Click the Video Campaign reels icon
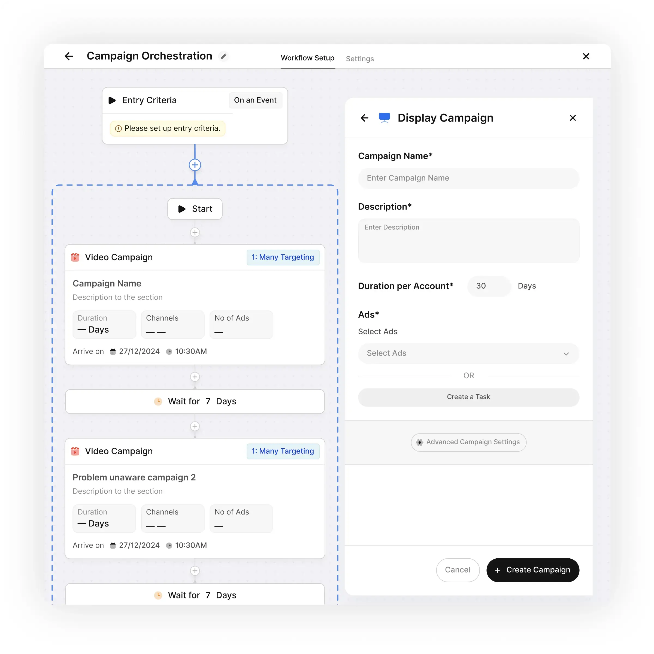 click(75, 257)
